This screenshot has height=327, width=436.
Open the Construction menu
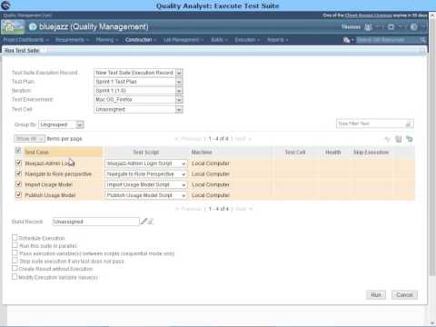pyautogui.click(x=141, y=40)
